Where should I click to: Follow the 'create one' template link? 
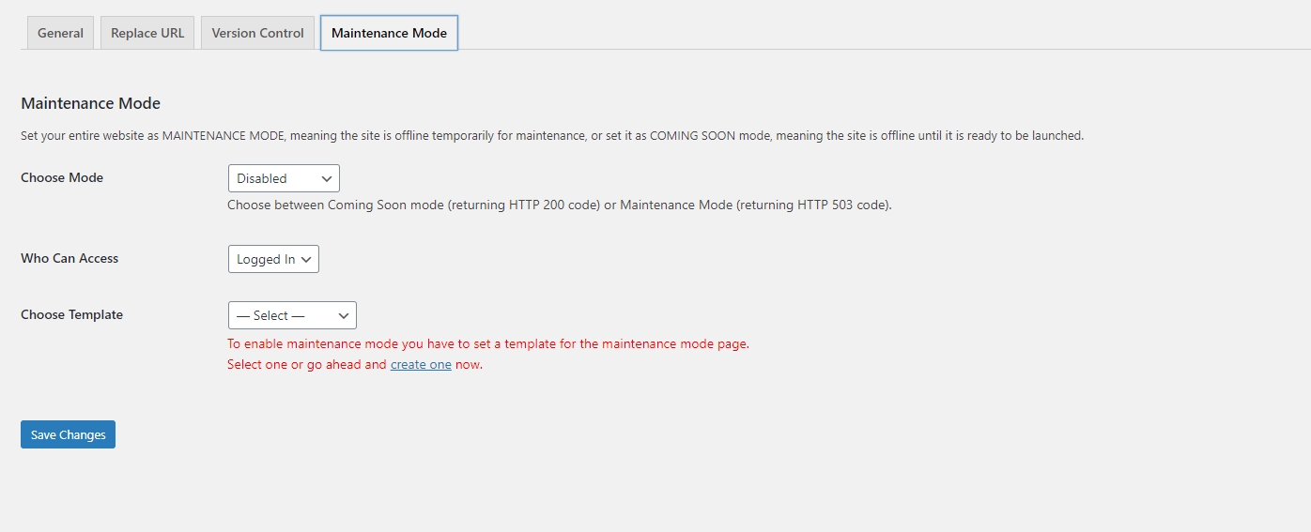click(x=421, y=365)
